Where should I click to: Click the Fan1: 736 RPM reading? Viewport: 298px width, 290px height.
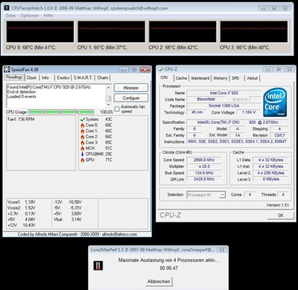click(21, 120)
